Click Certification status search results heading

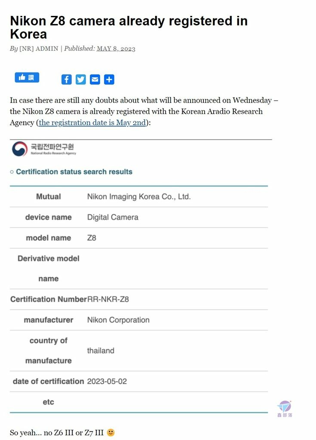[74, 172]
